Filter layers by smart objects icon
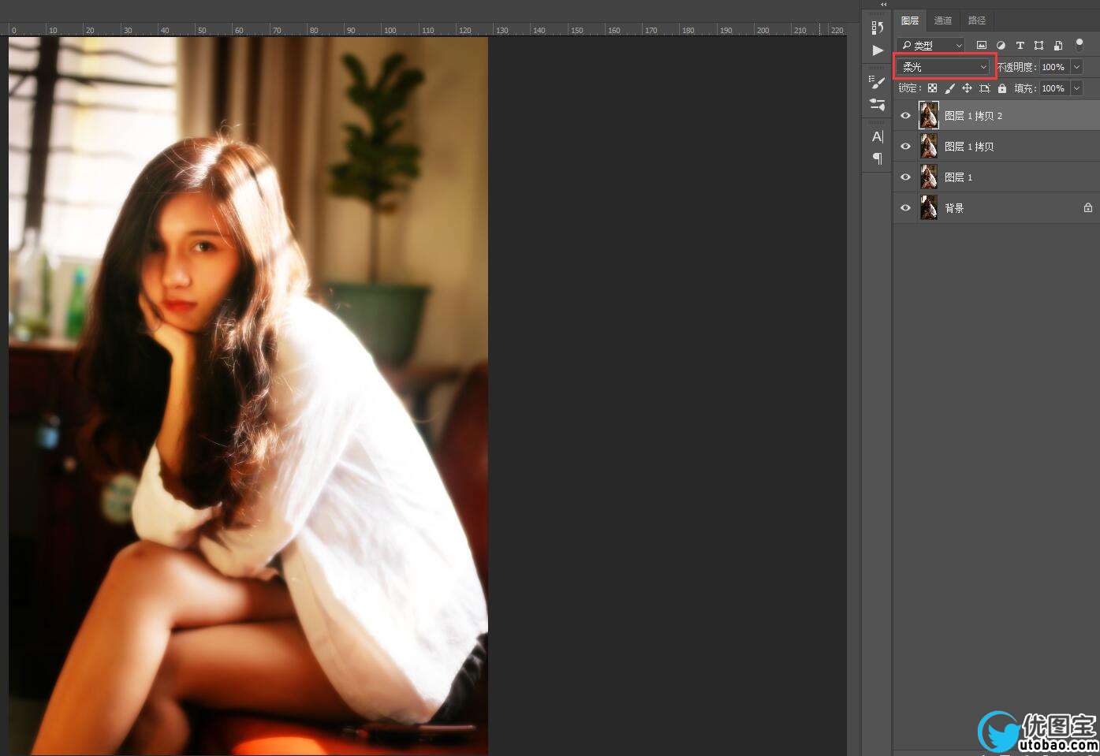 coord(1058,46)
